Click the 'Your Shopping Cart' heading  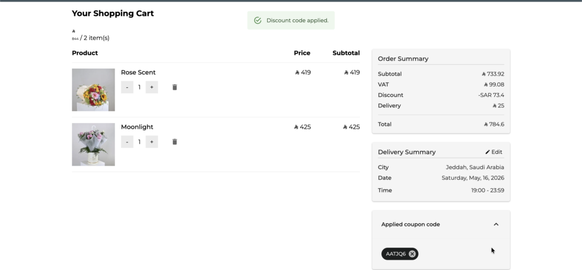point(113,14)
